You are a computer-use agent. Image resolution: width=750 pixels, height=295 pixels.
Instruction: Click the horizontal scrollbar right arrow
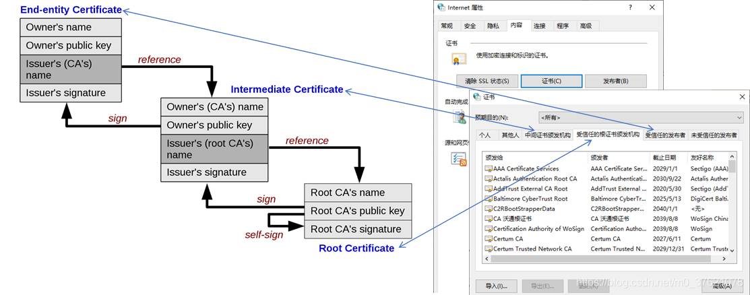point(724,259)
